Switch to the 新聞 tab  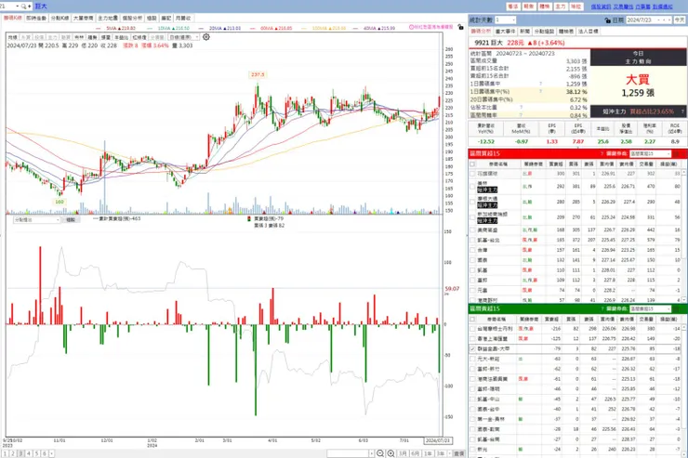[524, 32]
